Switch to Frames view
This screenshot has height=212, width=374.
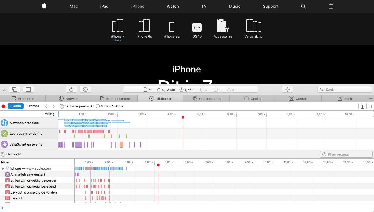click(33, 106)
